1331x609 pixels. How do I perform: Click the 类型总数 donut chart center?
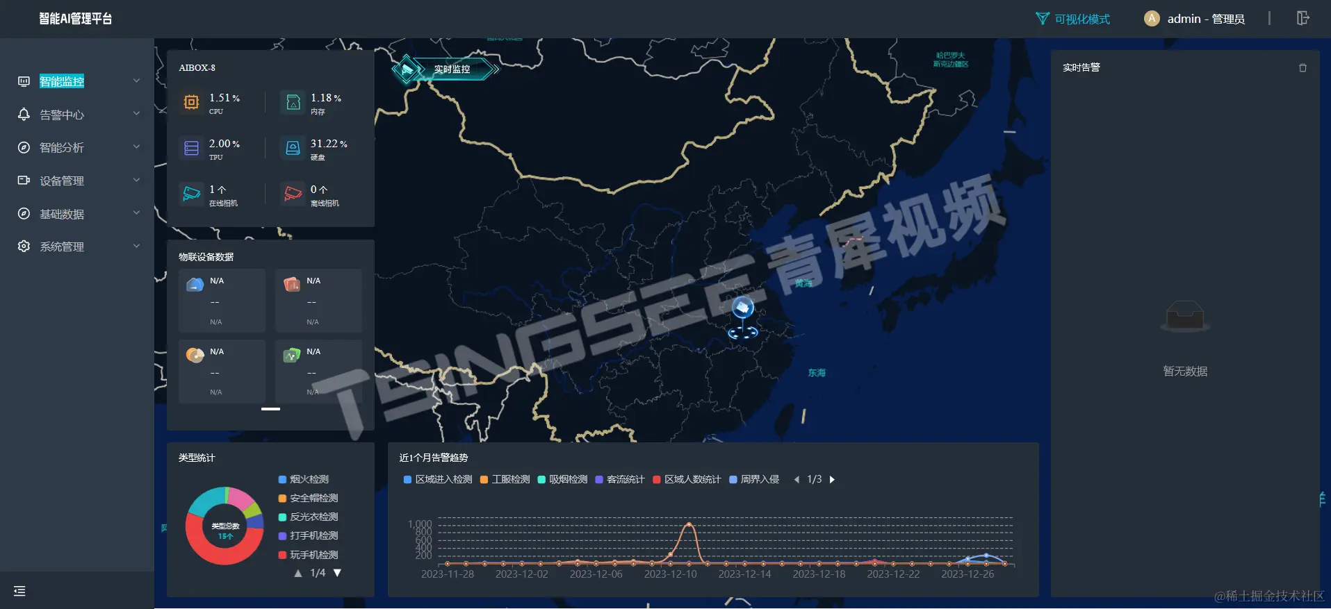pyautogui.click(x=225, y=531)
